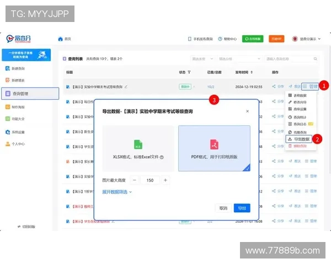The height and width of the screenshot is (264, 331).
Task: Click the orange 开通VIP button
Action: [276, 38]
